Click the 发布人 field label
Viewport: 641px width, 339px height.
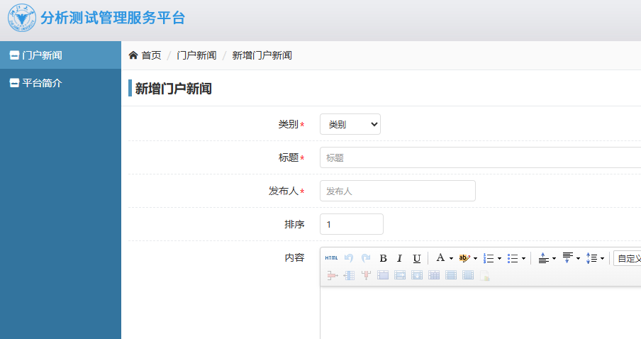click(x=284, y=191)
